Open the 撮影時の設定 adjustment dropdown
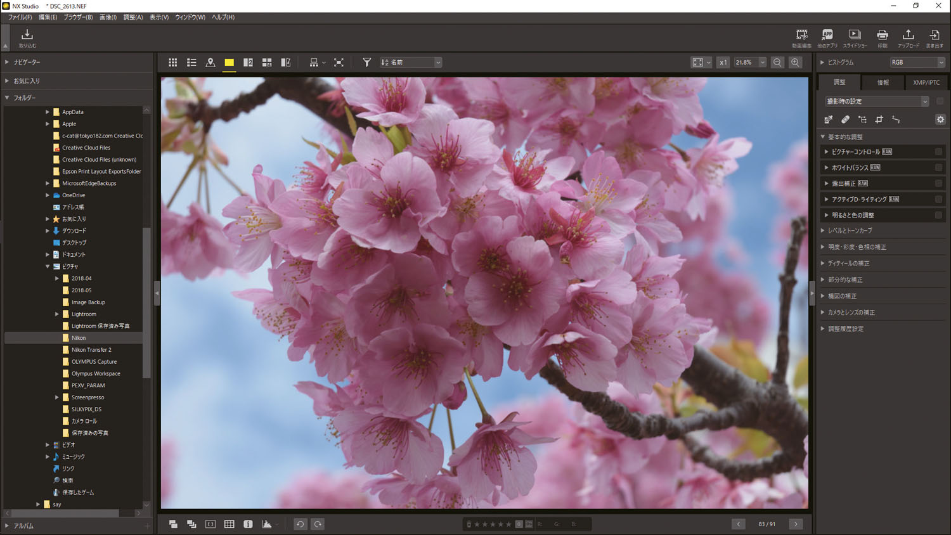This screenshot has width=951, height=535. pos(877,101)
